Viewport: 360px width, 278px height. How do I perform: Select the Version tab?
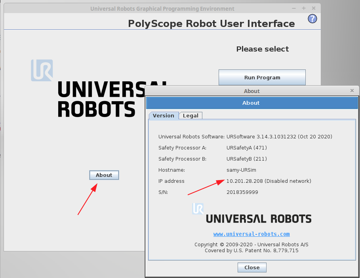(x=164, y=115)
